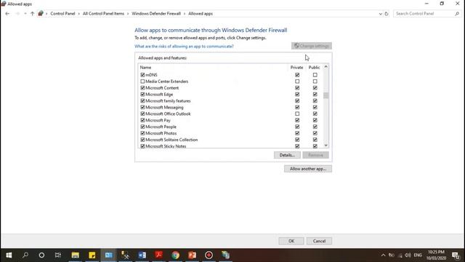
Task: Open Microsoft Word from taskbar
Action: point(142,255)
